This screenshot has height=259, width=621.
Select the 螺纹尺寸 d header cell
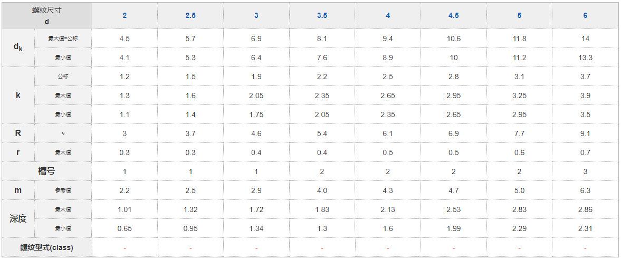click(47, 16)
